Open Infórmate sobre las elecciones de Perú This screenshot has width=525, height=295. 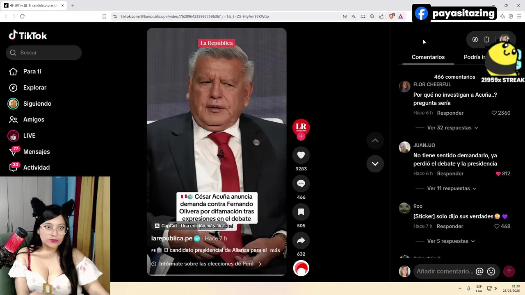(207, 264)
